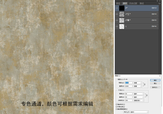Select the black channel thumbnail
This screenshot has height=114, width=163.
pos(122,8)
